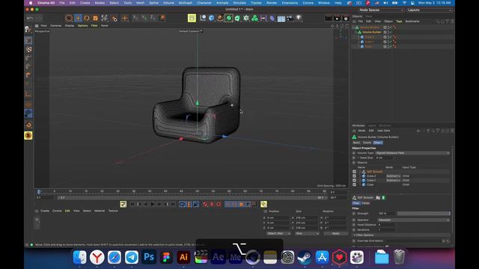
Task: Select the Rotate tool icon
Action: [x=87, y=18]
